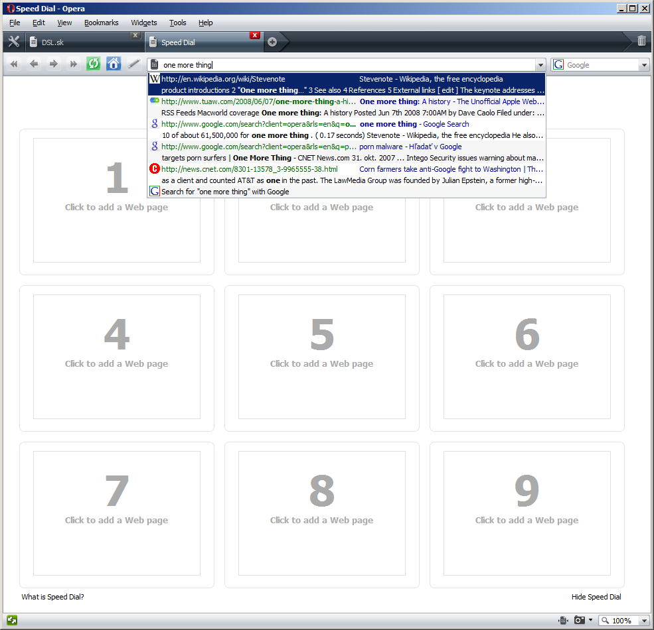Click the status bar device icon
The image size is (654, 630).
coord(563,621)
